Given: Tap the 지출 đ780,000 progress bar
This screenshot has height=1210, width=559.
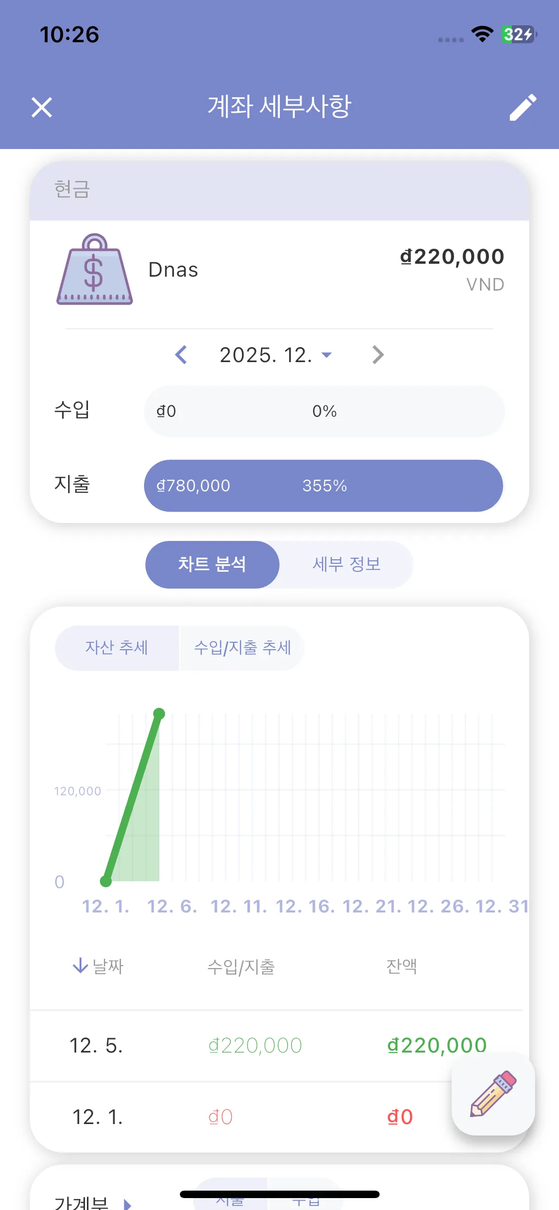Looking at the screenshot, I should [323, 485].
